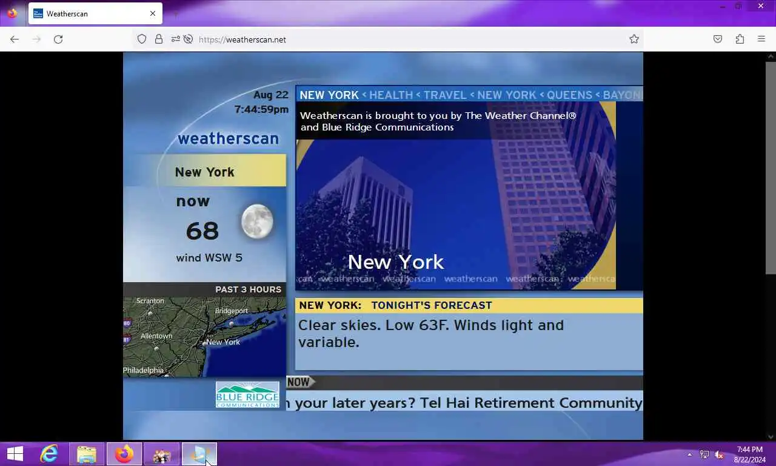Click the TONIGHT'S FORECAST heading
This screenshot has width=776, height=466.
432,305
